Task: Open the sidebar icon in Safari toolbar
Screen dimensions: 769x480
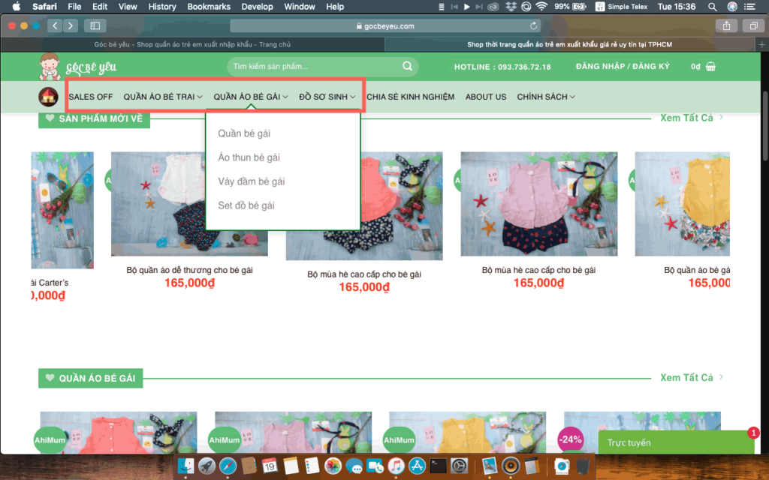Action: pos(95,25)
